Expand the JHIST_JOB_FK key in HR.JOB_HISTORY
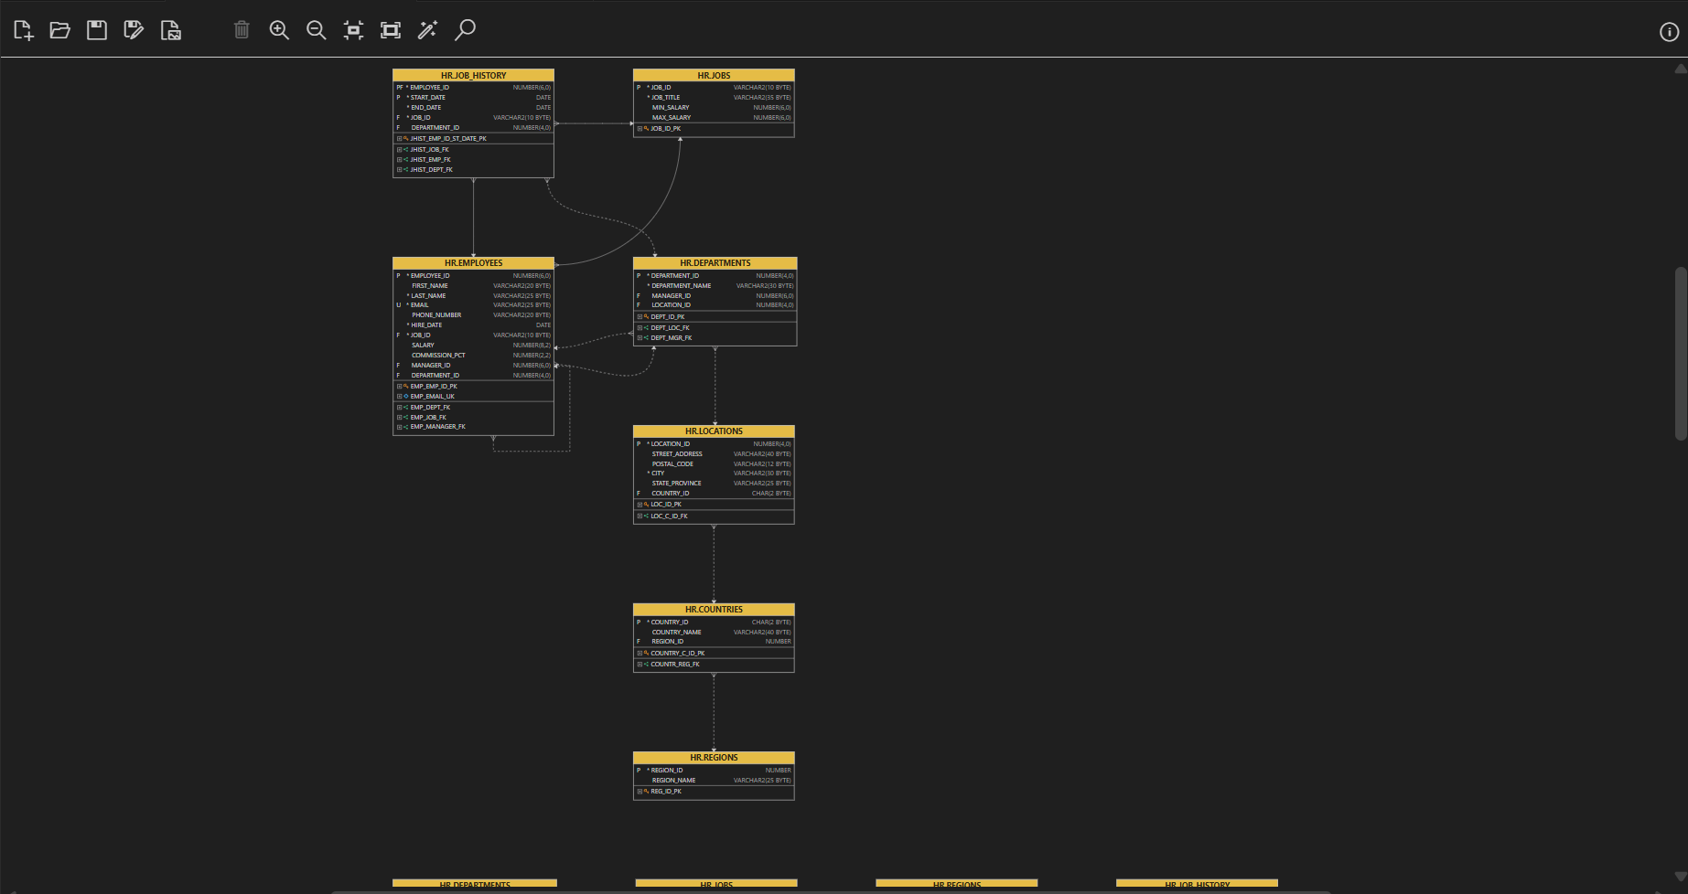 (x=399, y=149)
